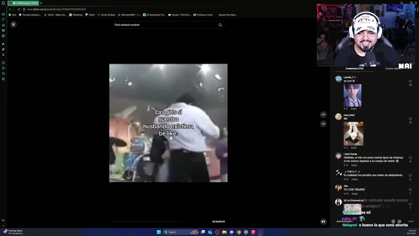Open the PreSonus: Home bookmark
This screenshot has width=419, height=236.
tap(203, 15)
